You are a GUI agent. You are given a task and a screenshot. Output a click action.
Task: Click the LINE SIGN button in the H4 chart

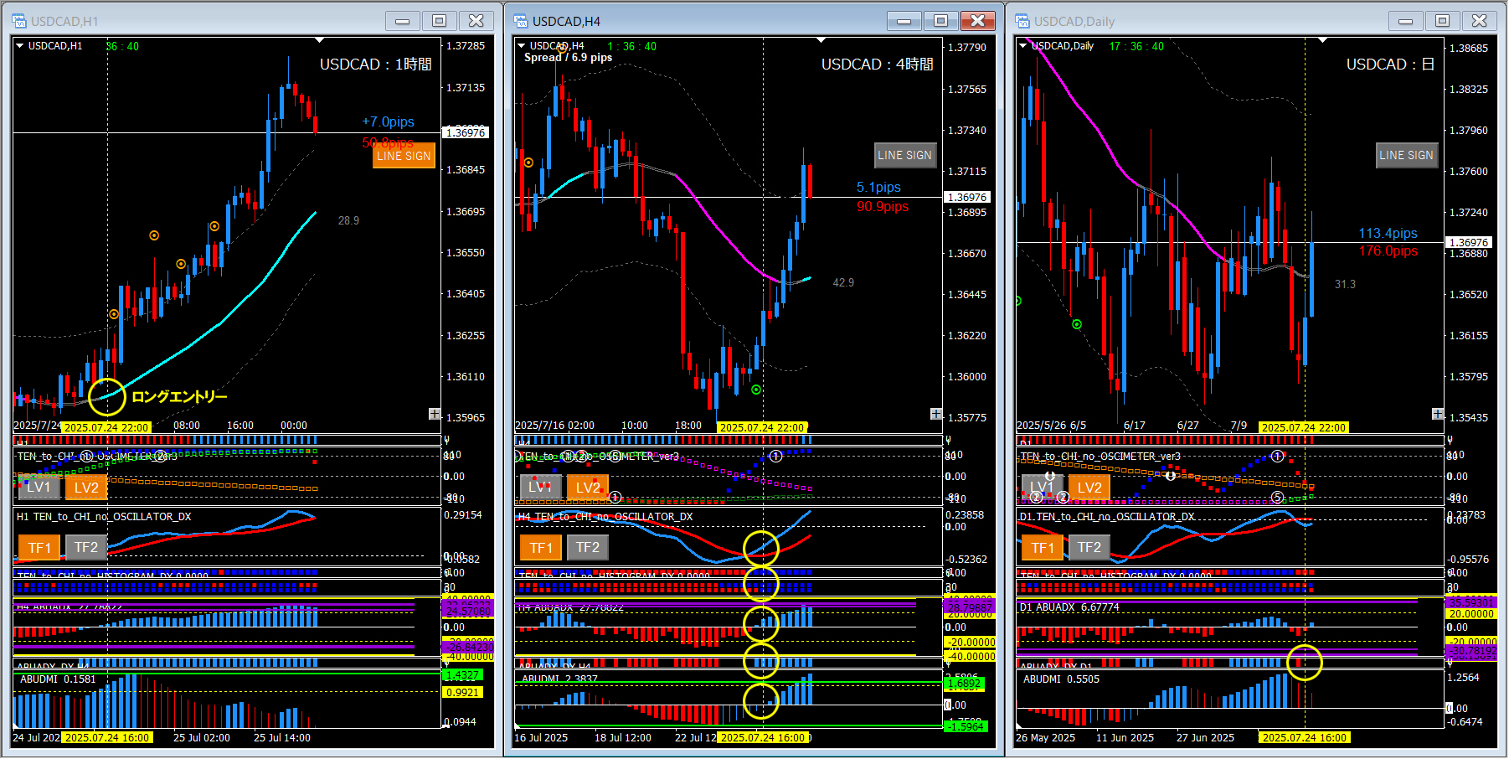[904, 155]
